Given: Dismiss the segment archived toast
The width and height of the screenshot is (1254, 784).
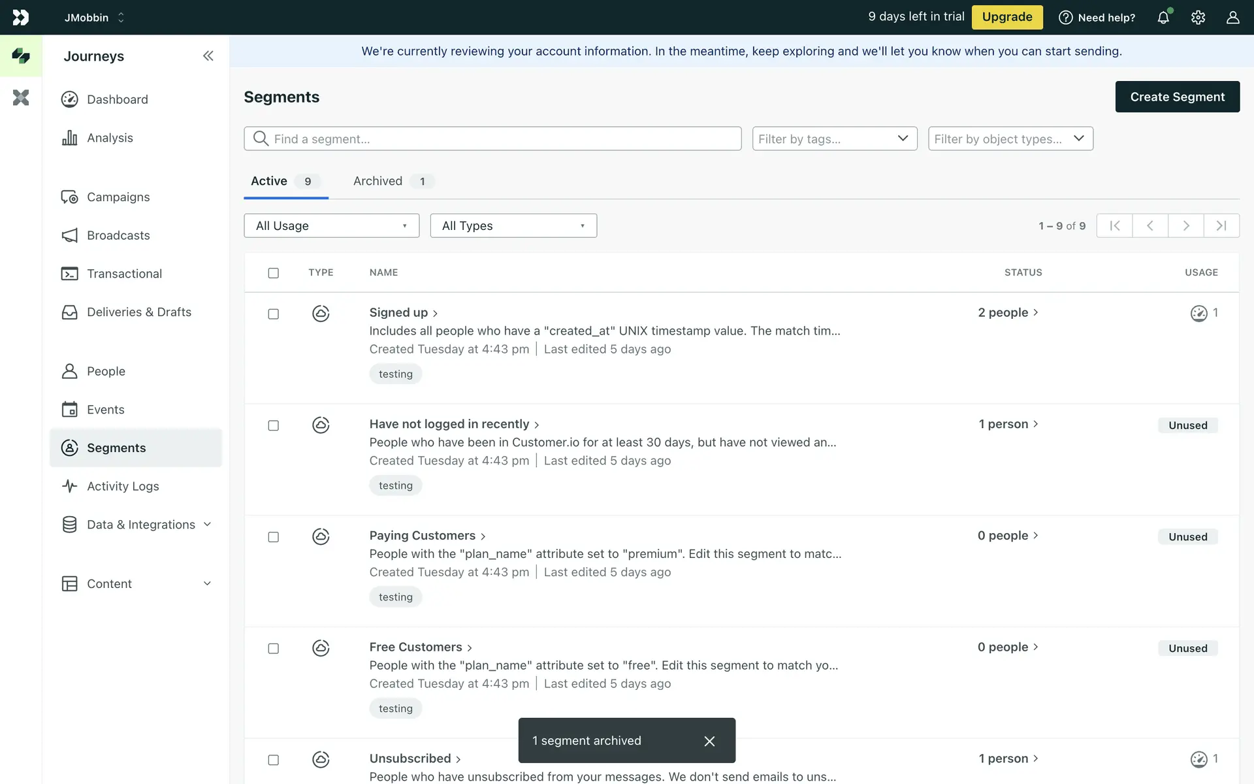Looking at the screenshot, I should click(x=709, y=741).
